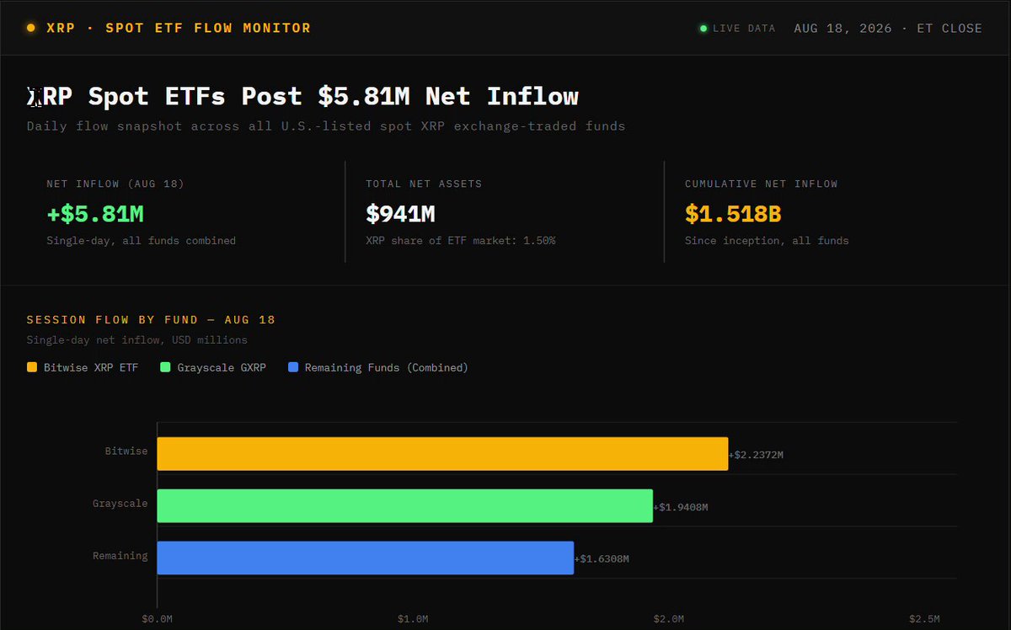
Task: Click Single-day net inflow, USD millions caption
Action: (x=137, y=340)
